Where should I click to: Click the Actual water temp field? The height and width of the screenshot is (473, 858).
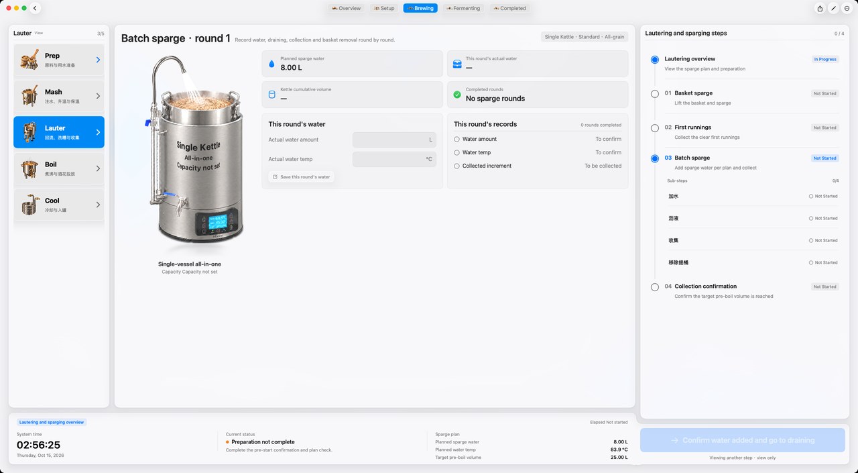pyautogui.click(x=394, y=159)
